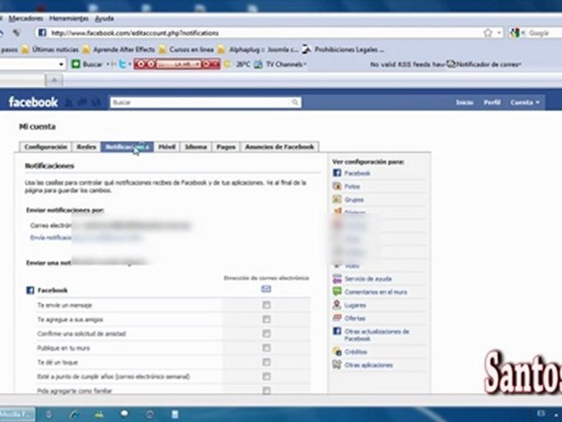Open the toolbar search combo box dropdown arrow
This screenshot has height=422, width=562.
(61, 64)
